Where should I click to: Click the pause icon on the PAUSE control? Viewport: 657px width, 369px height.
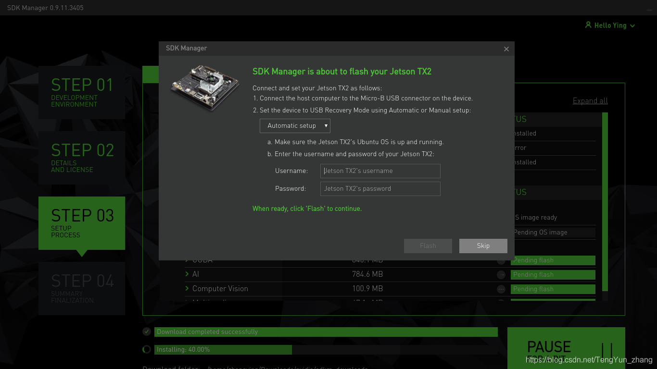(x=607, y=350)
